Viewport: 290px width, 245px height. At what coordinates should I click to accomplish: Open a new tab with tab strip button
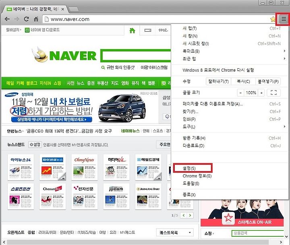74,9
